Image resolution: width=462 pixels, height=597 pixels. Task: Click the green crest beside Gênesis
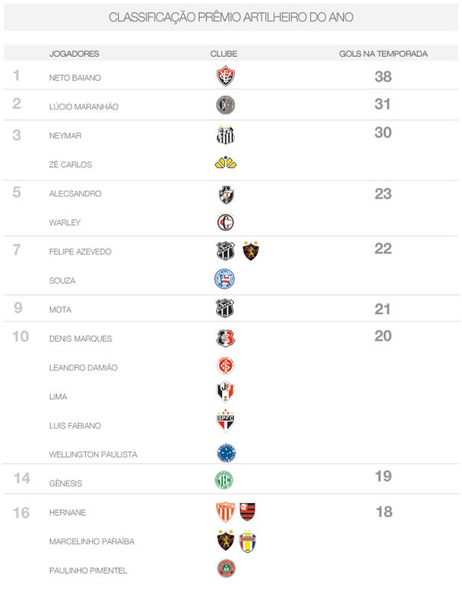coord(224,480)
